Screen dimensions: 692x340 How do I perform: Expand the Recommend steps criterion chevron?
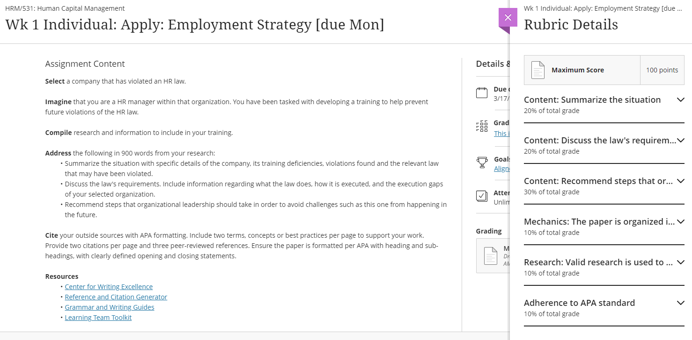point(681,181)
